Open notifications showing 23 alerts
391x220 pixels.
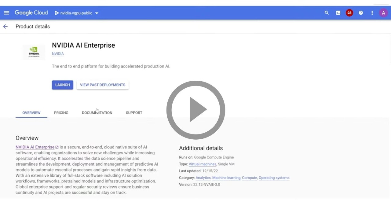click(x=349, y=13)
